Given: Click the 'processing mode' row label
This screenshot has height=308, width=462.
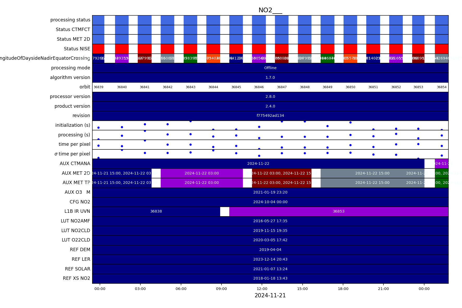Looking at the screenshot, I should point(70,68).
